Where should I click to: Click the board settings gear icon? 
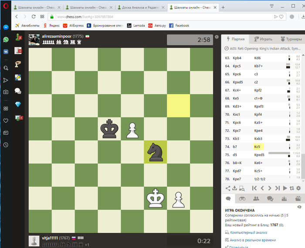point(217,37)
